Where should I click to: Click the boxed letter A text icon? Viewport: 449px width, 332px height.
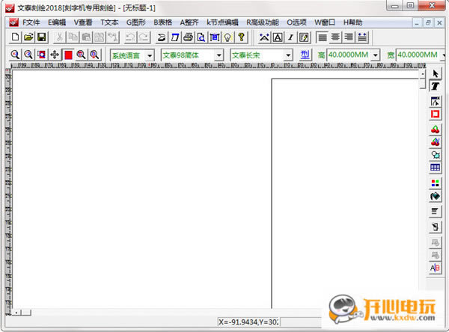click(278, 37)
